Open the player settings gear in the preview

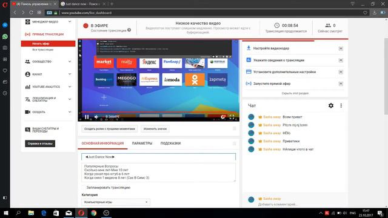click(222, 117)
